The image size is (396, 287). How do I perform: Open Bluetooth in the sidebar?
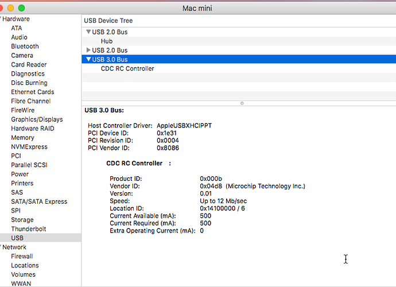25,46
